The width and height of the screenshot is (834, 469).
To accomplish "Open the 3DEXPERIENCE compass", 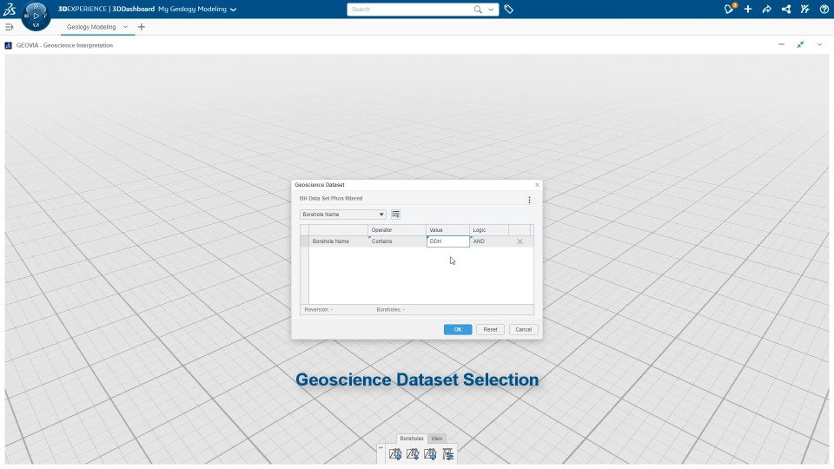I will tap(36, 16).
